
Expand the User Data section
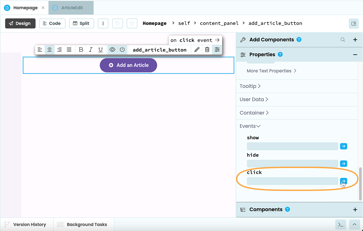(x=254, y=100)
